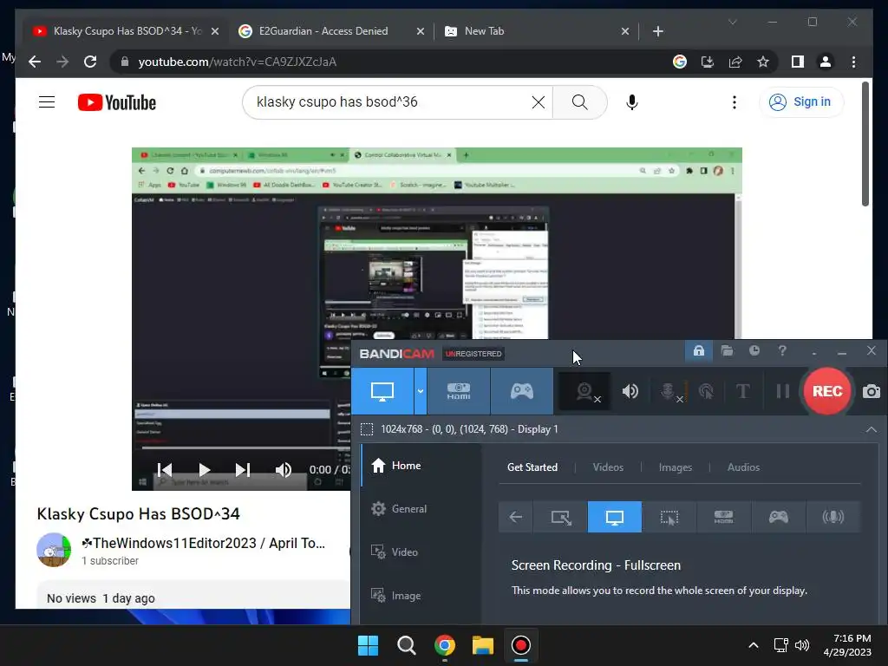This screenshot has height=666, width=888.
Task: Mute YouTube player volume
Action: pyautogui.click(x=284, y=469)
